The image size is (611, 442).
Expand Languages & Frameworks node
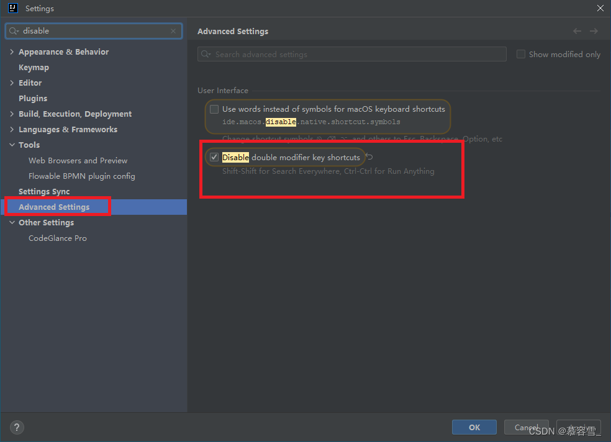[x=12, y=129]
